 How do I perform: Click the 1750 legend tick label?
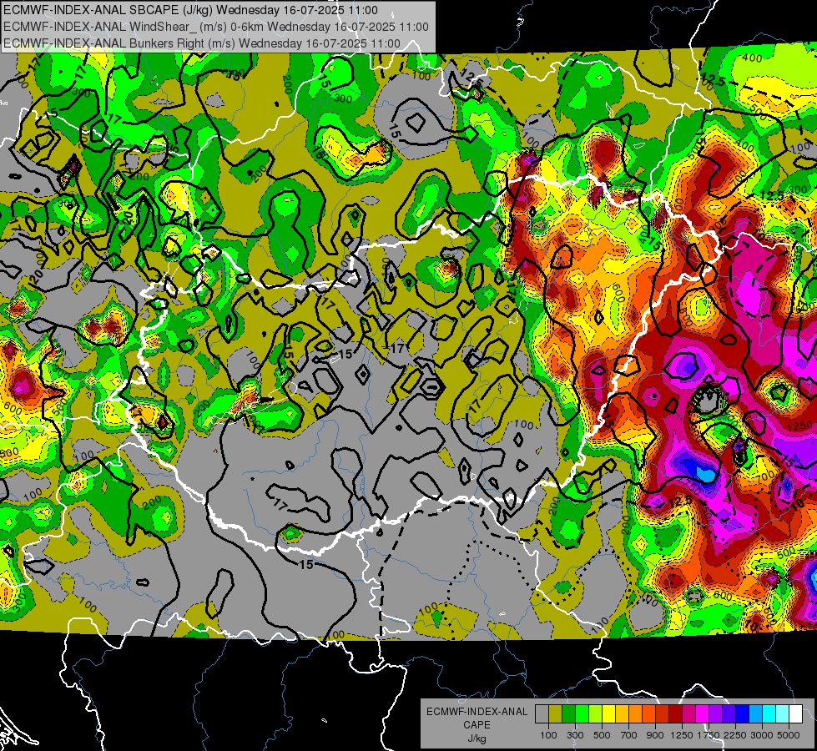(x=709, y=735)
